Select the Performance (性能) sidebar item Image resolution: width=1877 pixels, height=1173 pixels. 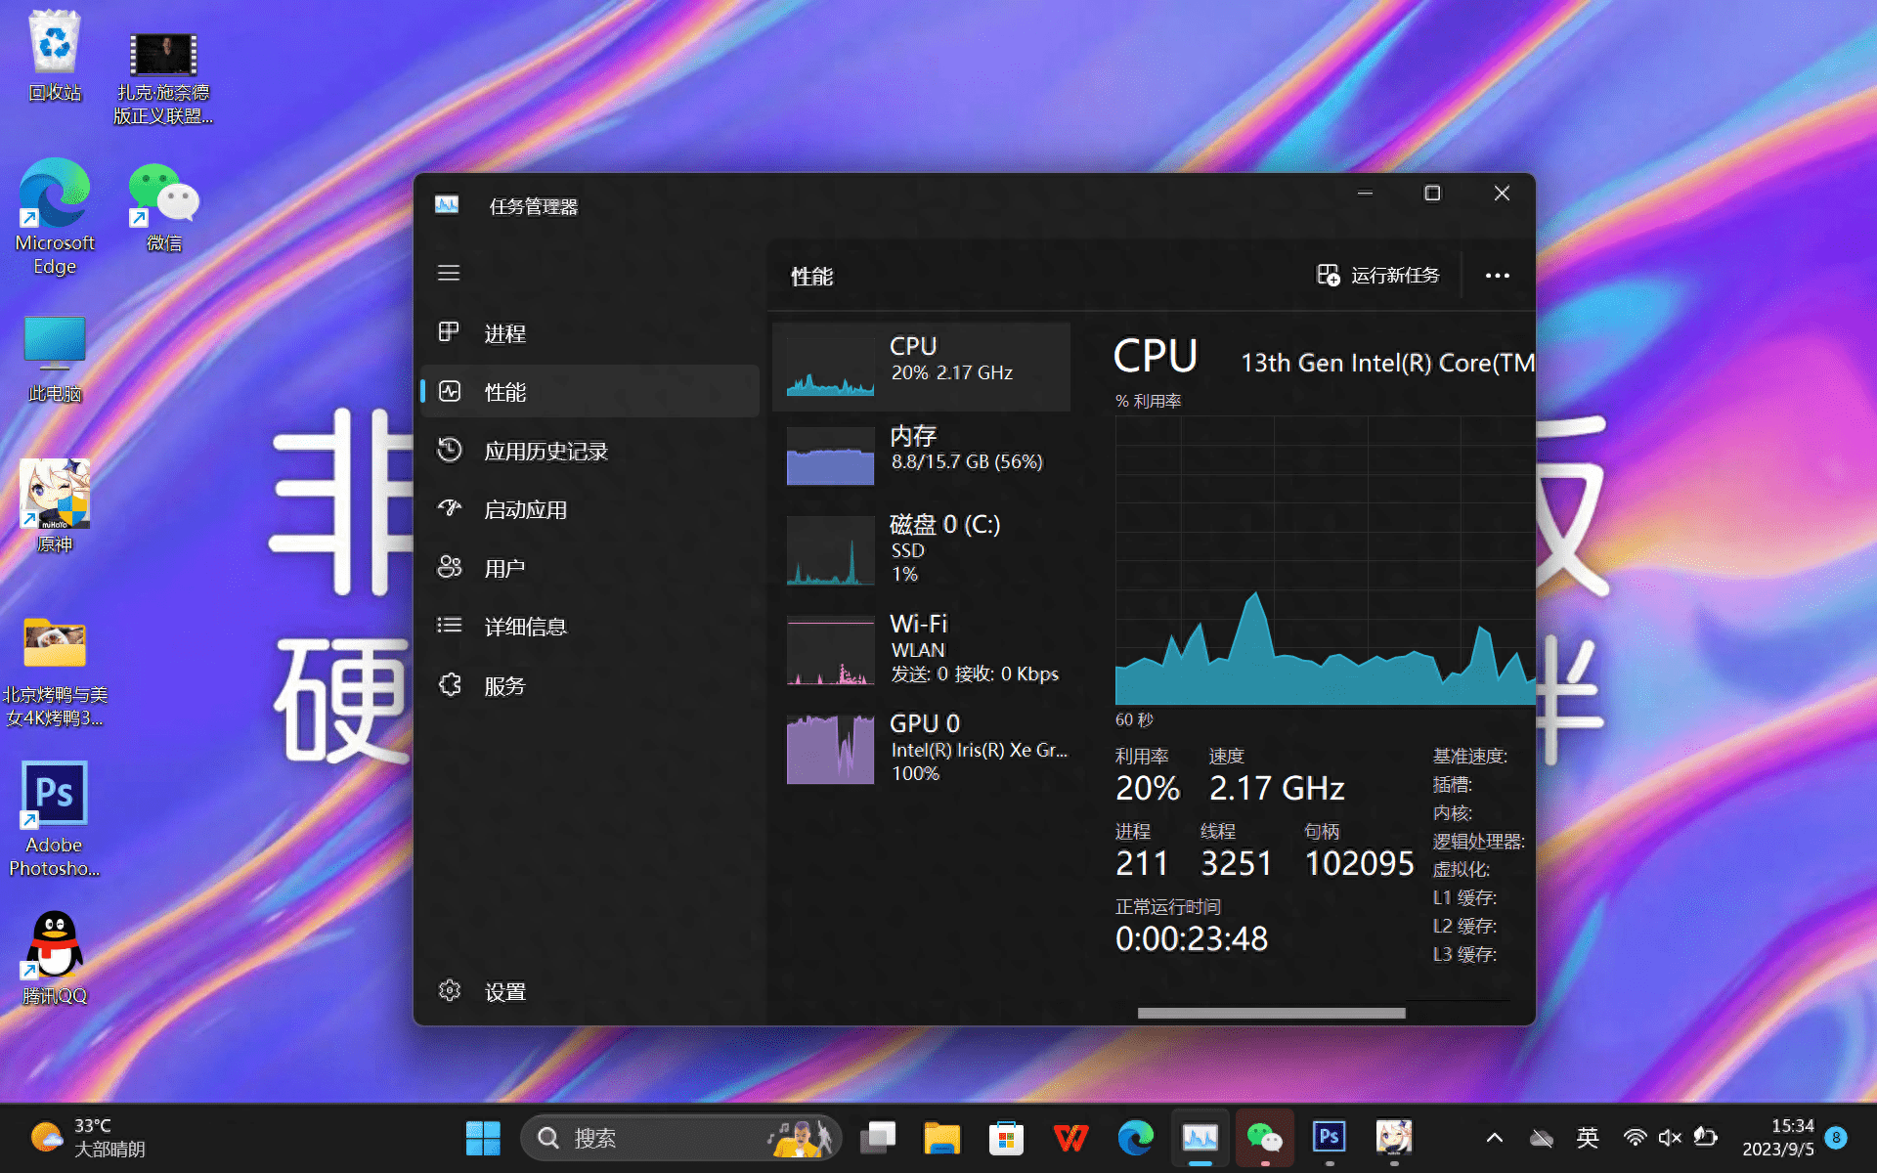[504, 392]
